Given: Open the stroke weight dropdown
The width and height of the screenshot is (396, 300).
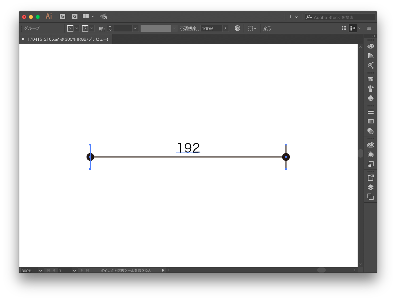Looking at the screenshot, I should point(136,28).
